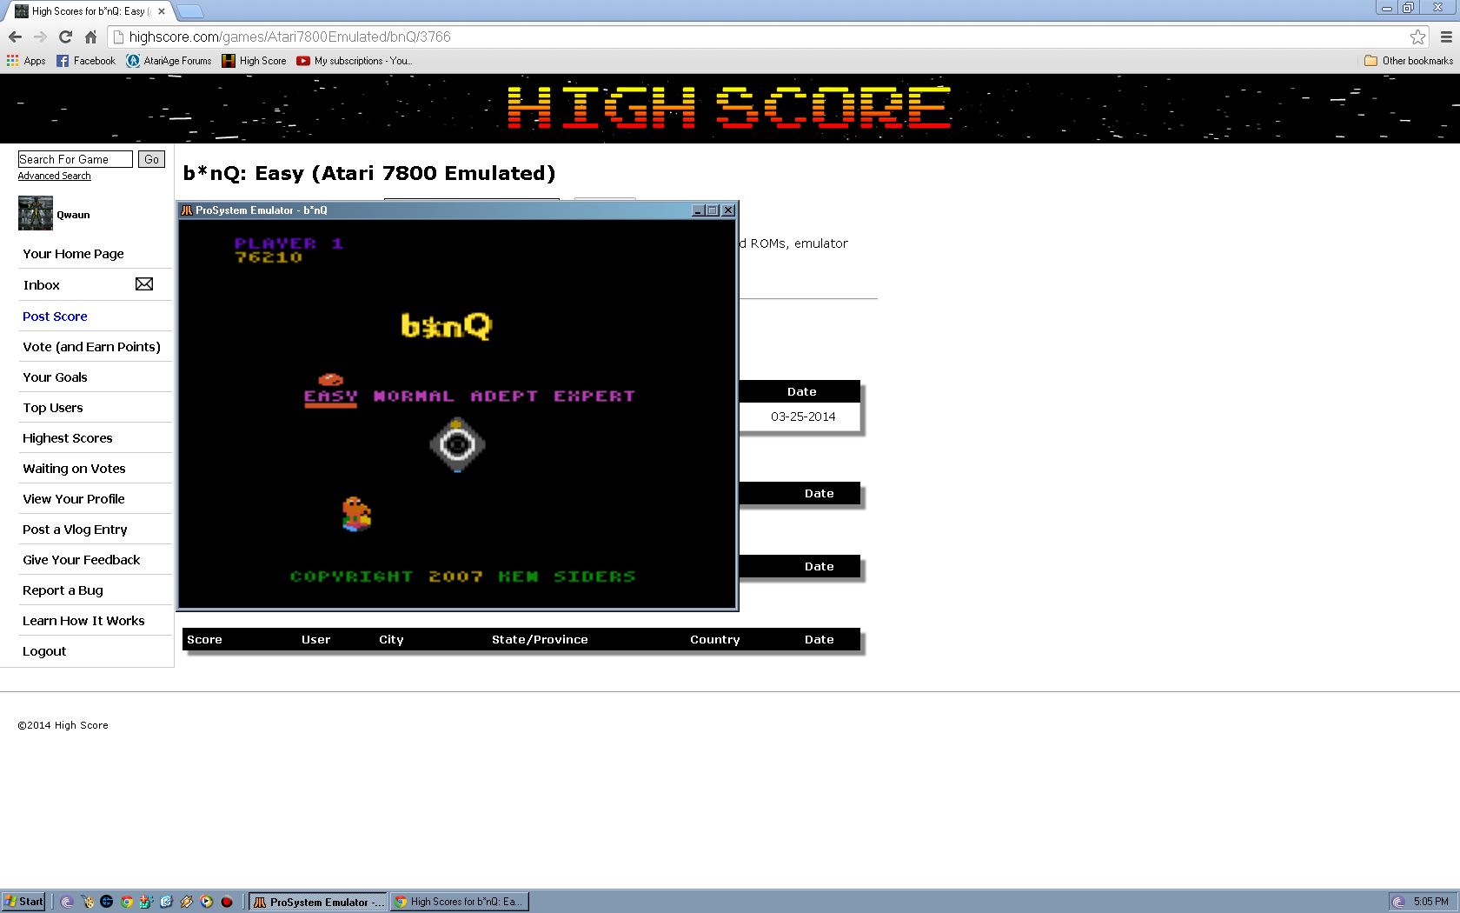Click the Search For Game field

(75, 159)
